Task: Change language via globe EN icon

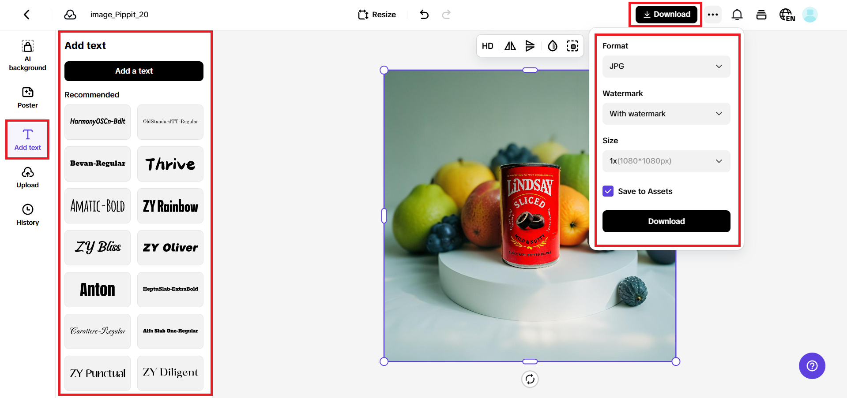Action: [787, 15]
